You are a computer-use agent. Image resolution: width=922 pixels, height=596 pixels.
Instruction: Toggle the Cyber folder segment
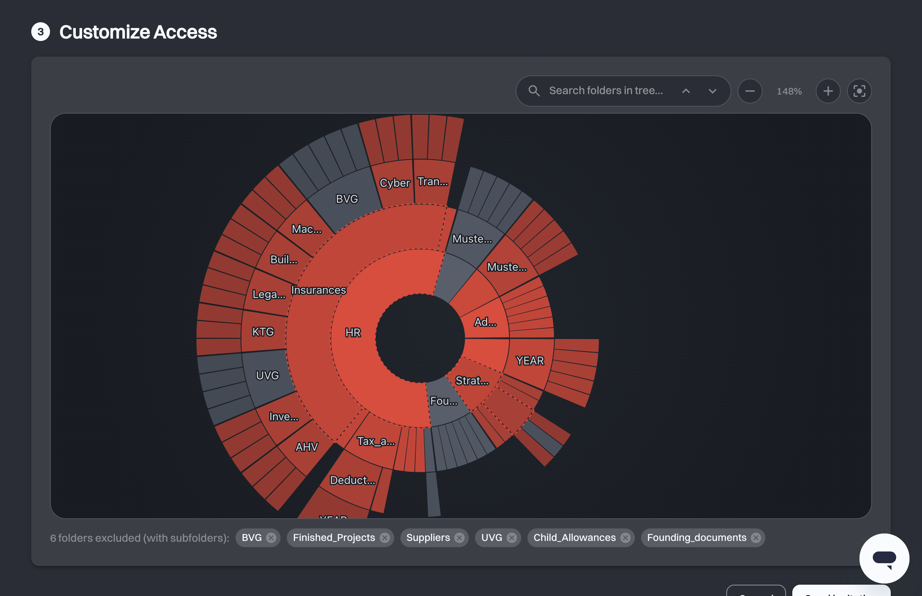coord(395,183)
